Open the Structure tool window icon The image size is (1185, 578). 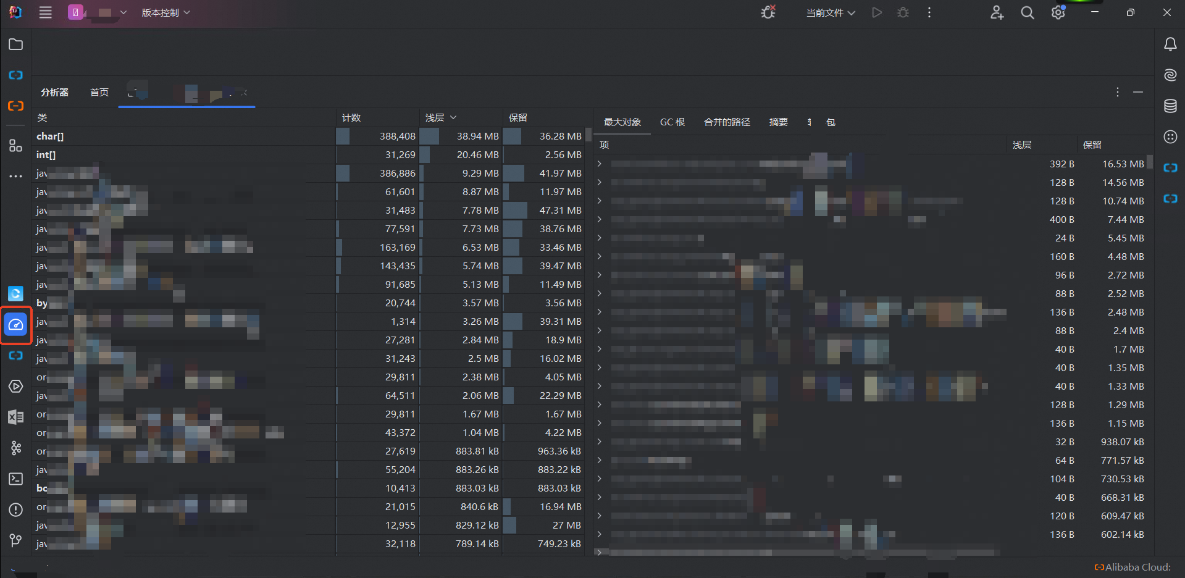[x=16, y=146]
